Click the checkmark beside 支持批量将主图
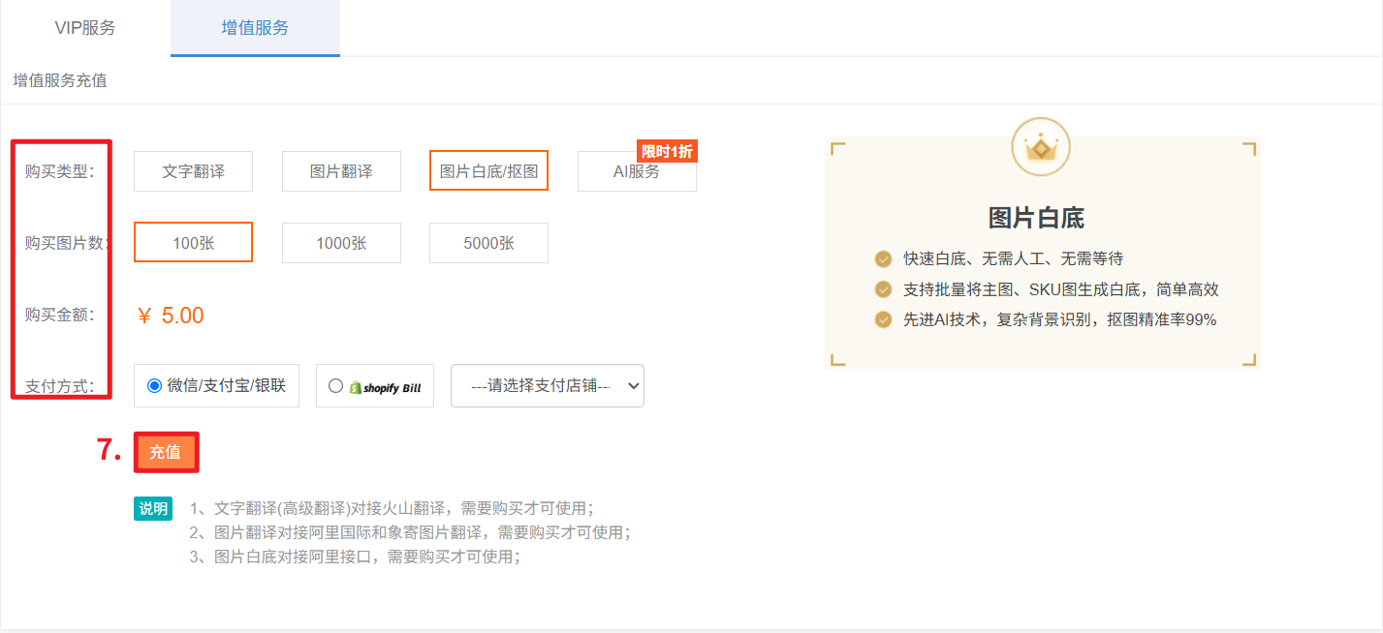This screenshot has width=1383, height=633. 883,289
